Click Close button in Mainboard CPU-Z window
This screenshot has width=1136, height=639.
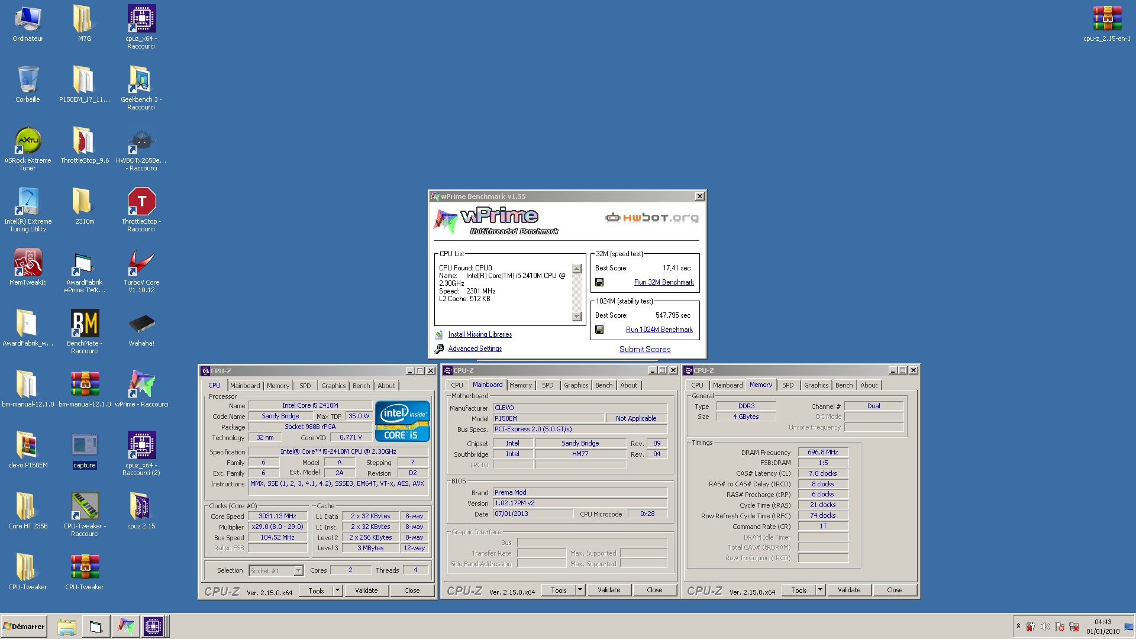[x=654, y=589]
